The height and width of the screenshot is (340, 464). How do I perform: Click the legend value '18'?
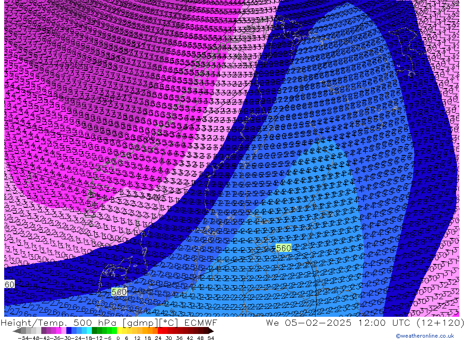(148, 338)
